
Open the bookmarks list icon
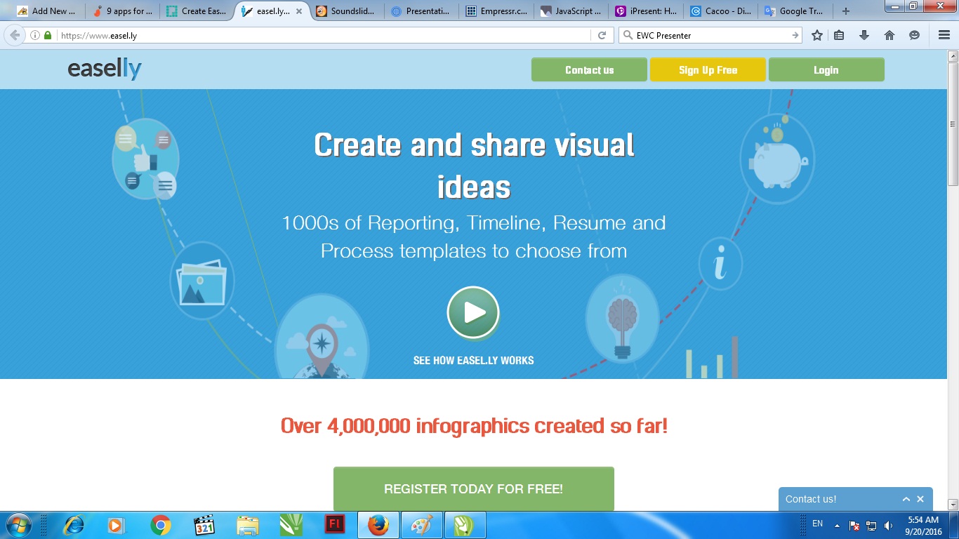tap(839, 35)
